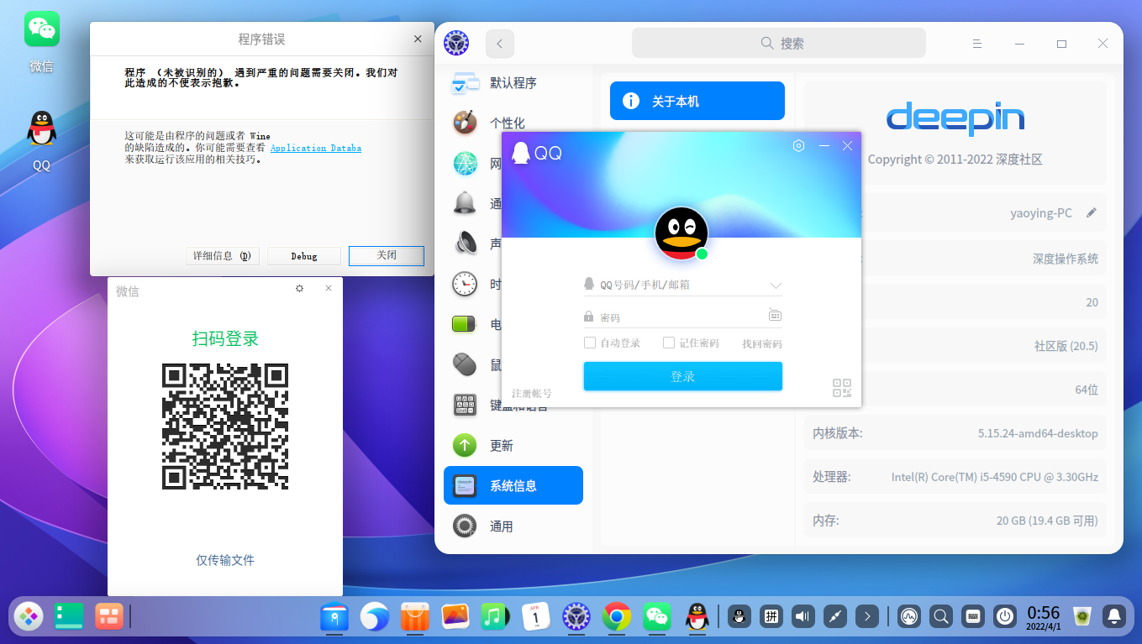
Task: Edit computer name yaoying-PC pencil icon
Action: (1092, 212)
